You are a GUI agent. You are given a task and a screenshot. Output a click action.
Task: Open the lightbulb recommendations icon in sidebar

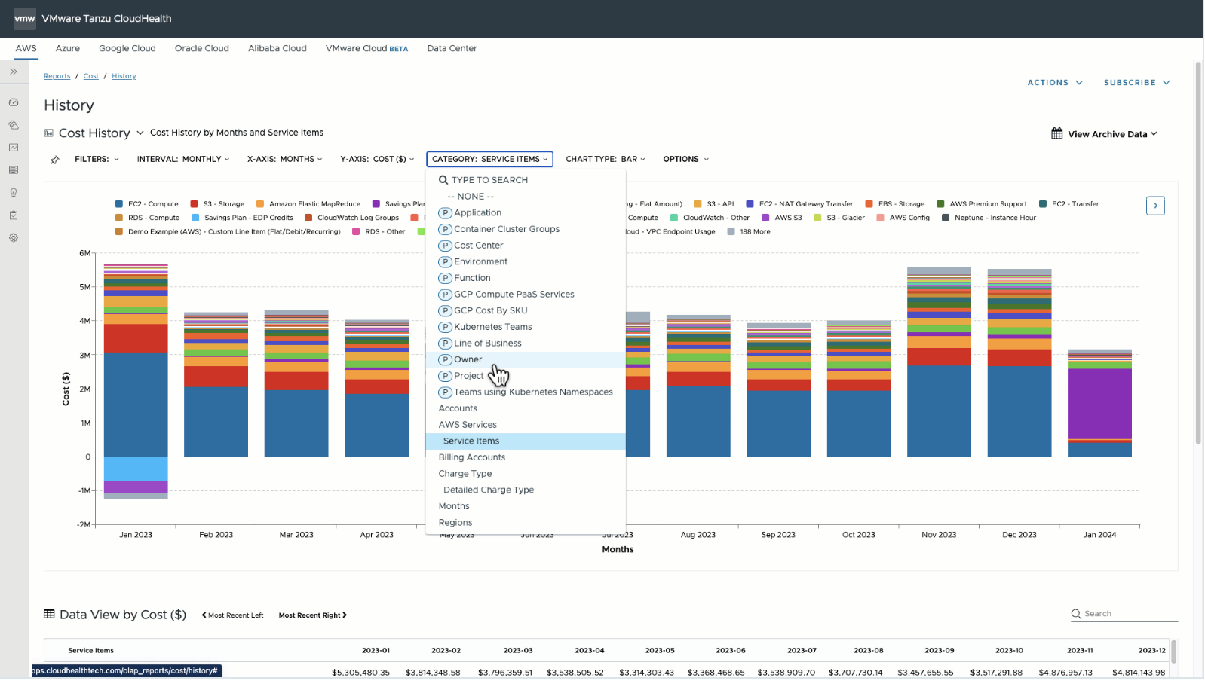coord(14,193)
